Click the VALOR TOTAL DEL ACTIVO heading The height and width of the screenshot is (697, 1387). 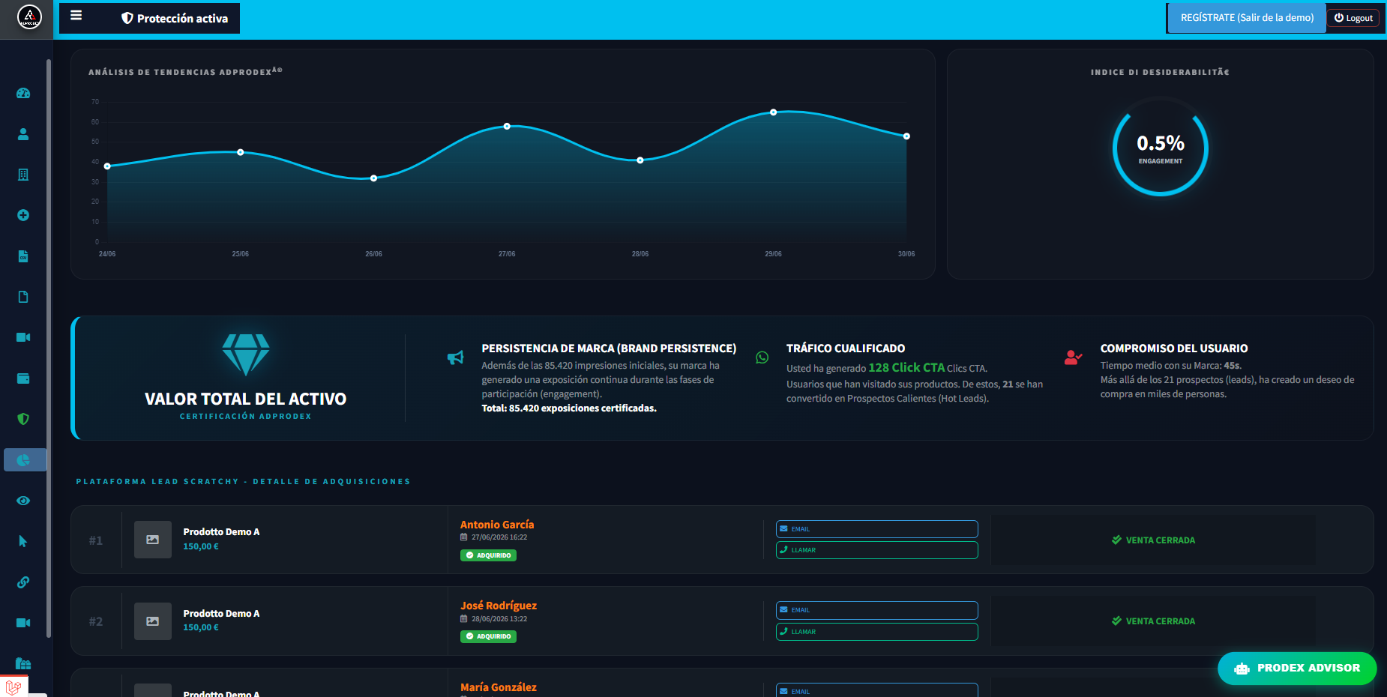[246, 399]
